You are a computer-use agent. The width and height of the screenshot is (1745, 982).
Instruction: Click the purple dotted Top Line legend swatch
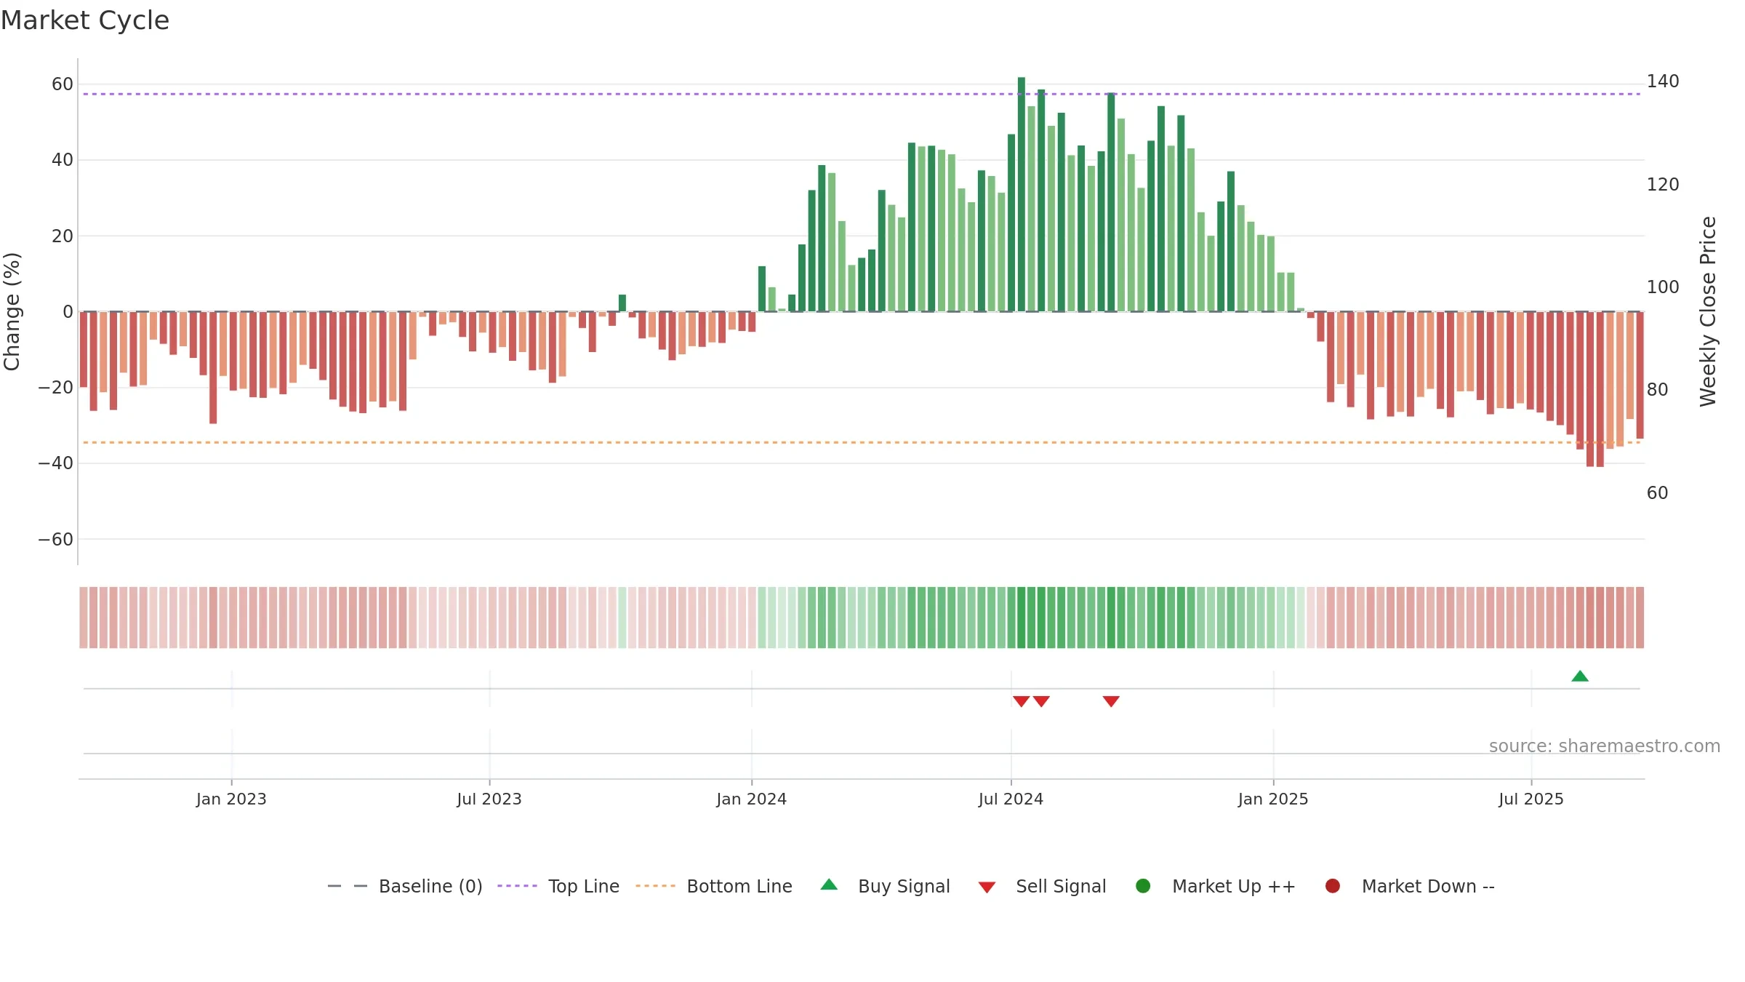coord(517,886)
